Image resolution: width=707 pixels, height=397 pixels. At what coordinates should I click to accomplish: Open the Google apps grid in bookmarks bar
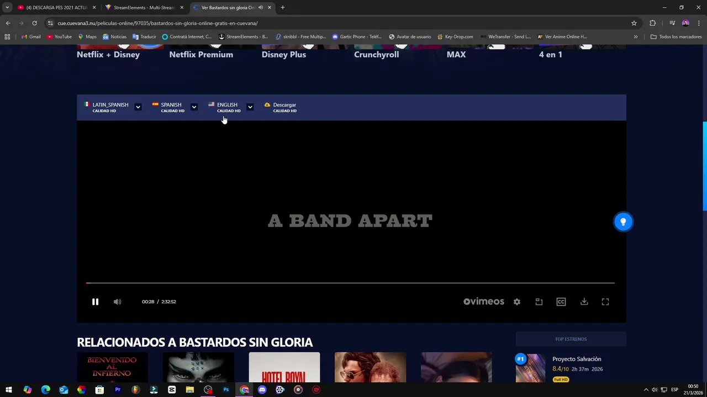click(x=7, y=37)
